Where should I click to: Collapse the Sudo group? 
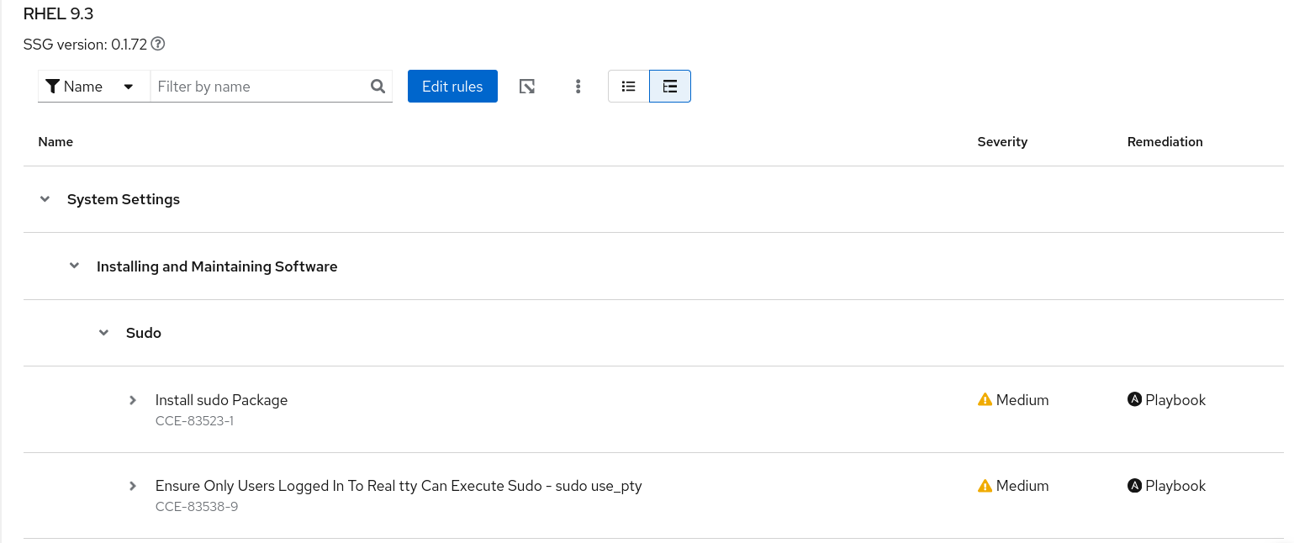pos(104,333)
